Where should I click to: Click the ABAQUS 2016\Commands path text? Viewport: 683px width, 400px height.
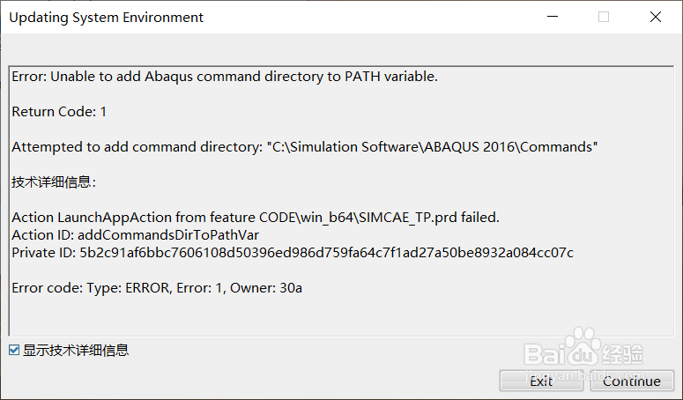click(508, 147)
